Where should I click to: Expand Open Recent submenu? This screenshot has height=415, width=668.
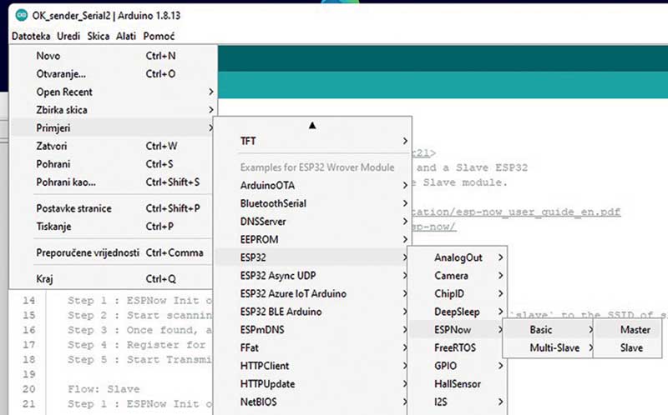click(x=64, y=92)
